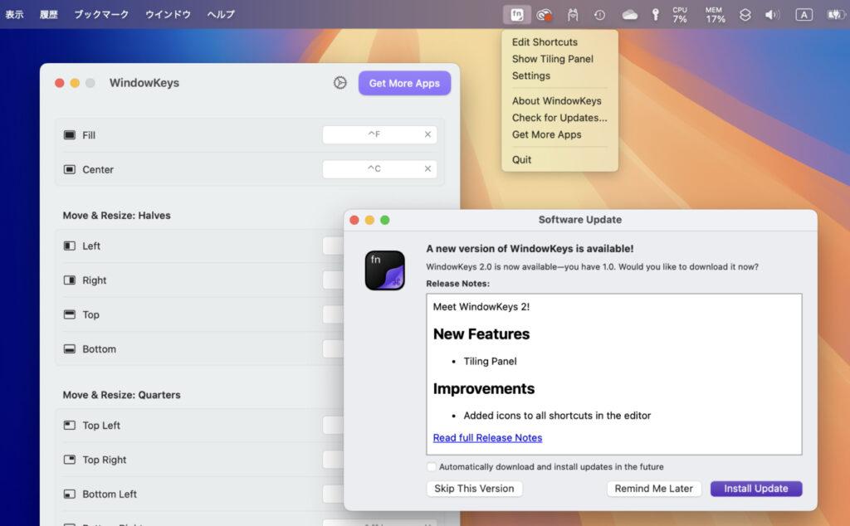Click the Install Update button
The height and width of the screenshot is (526, 850).
point(755,489)
